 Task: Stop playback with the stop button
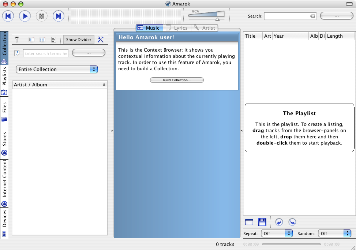tap(42, 16)
